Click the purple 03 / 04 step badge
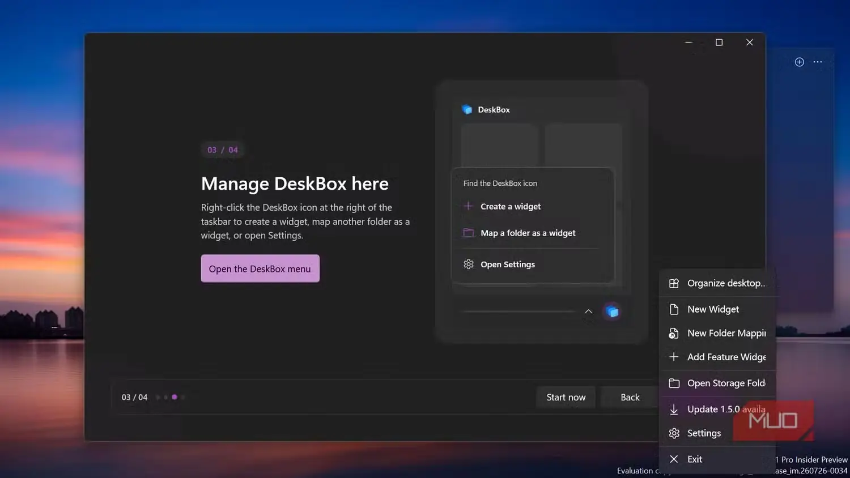This screenshot has height=478, width=850. coord(223,150)
